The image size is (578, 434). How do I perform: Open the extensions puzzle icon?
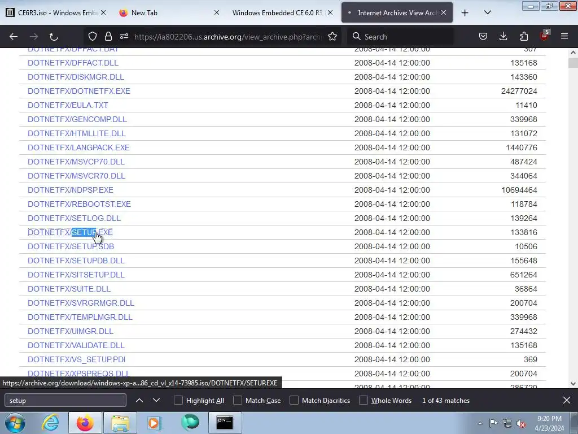click(524, 36)
